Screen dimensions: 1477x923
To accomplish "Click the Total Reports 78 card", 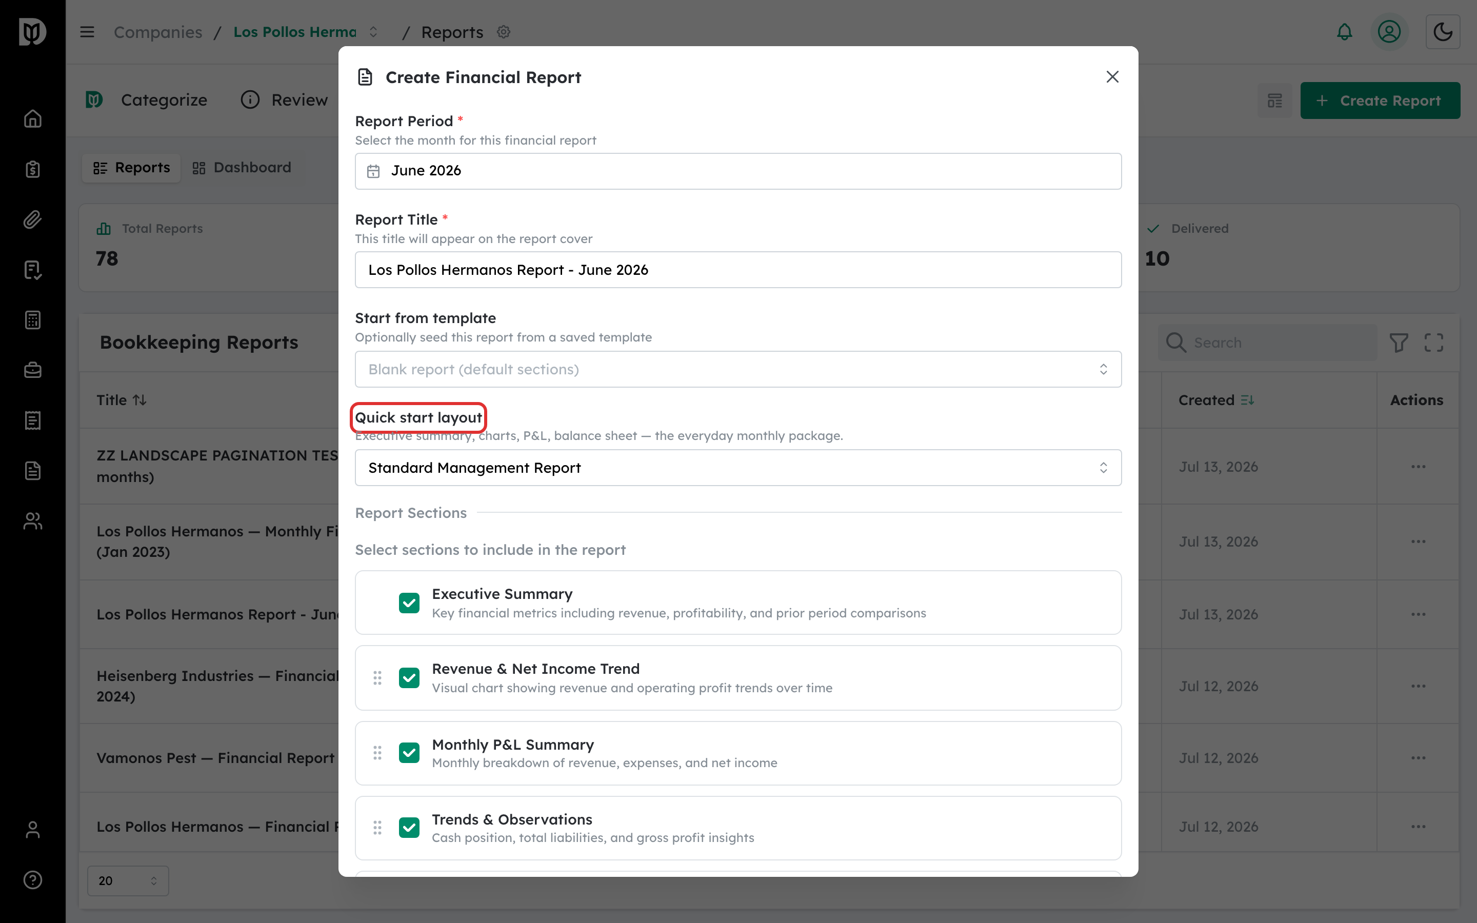I will point(209,247).
